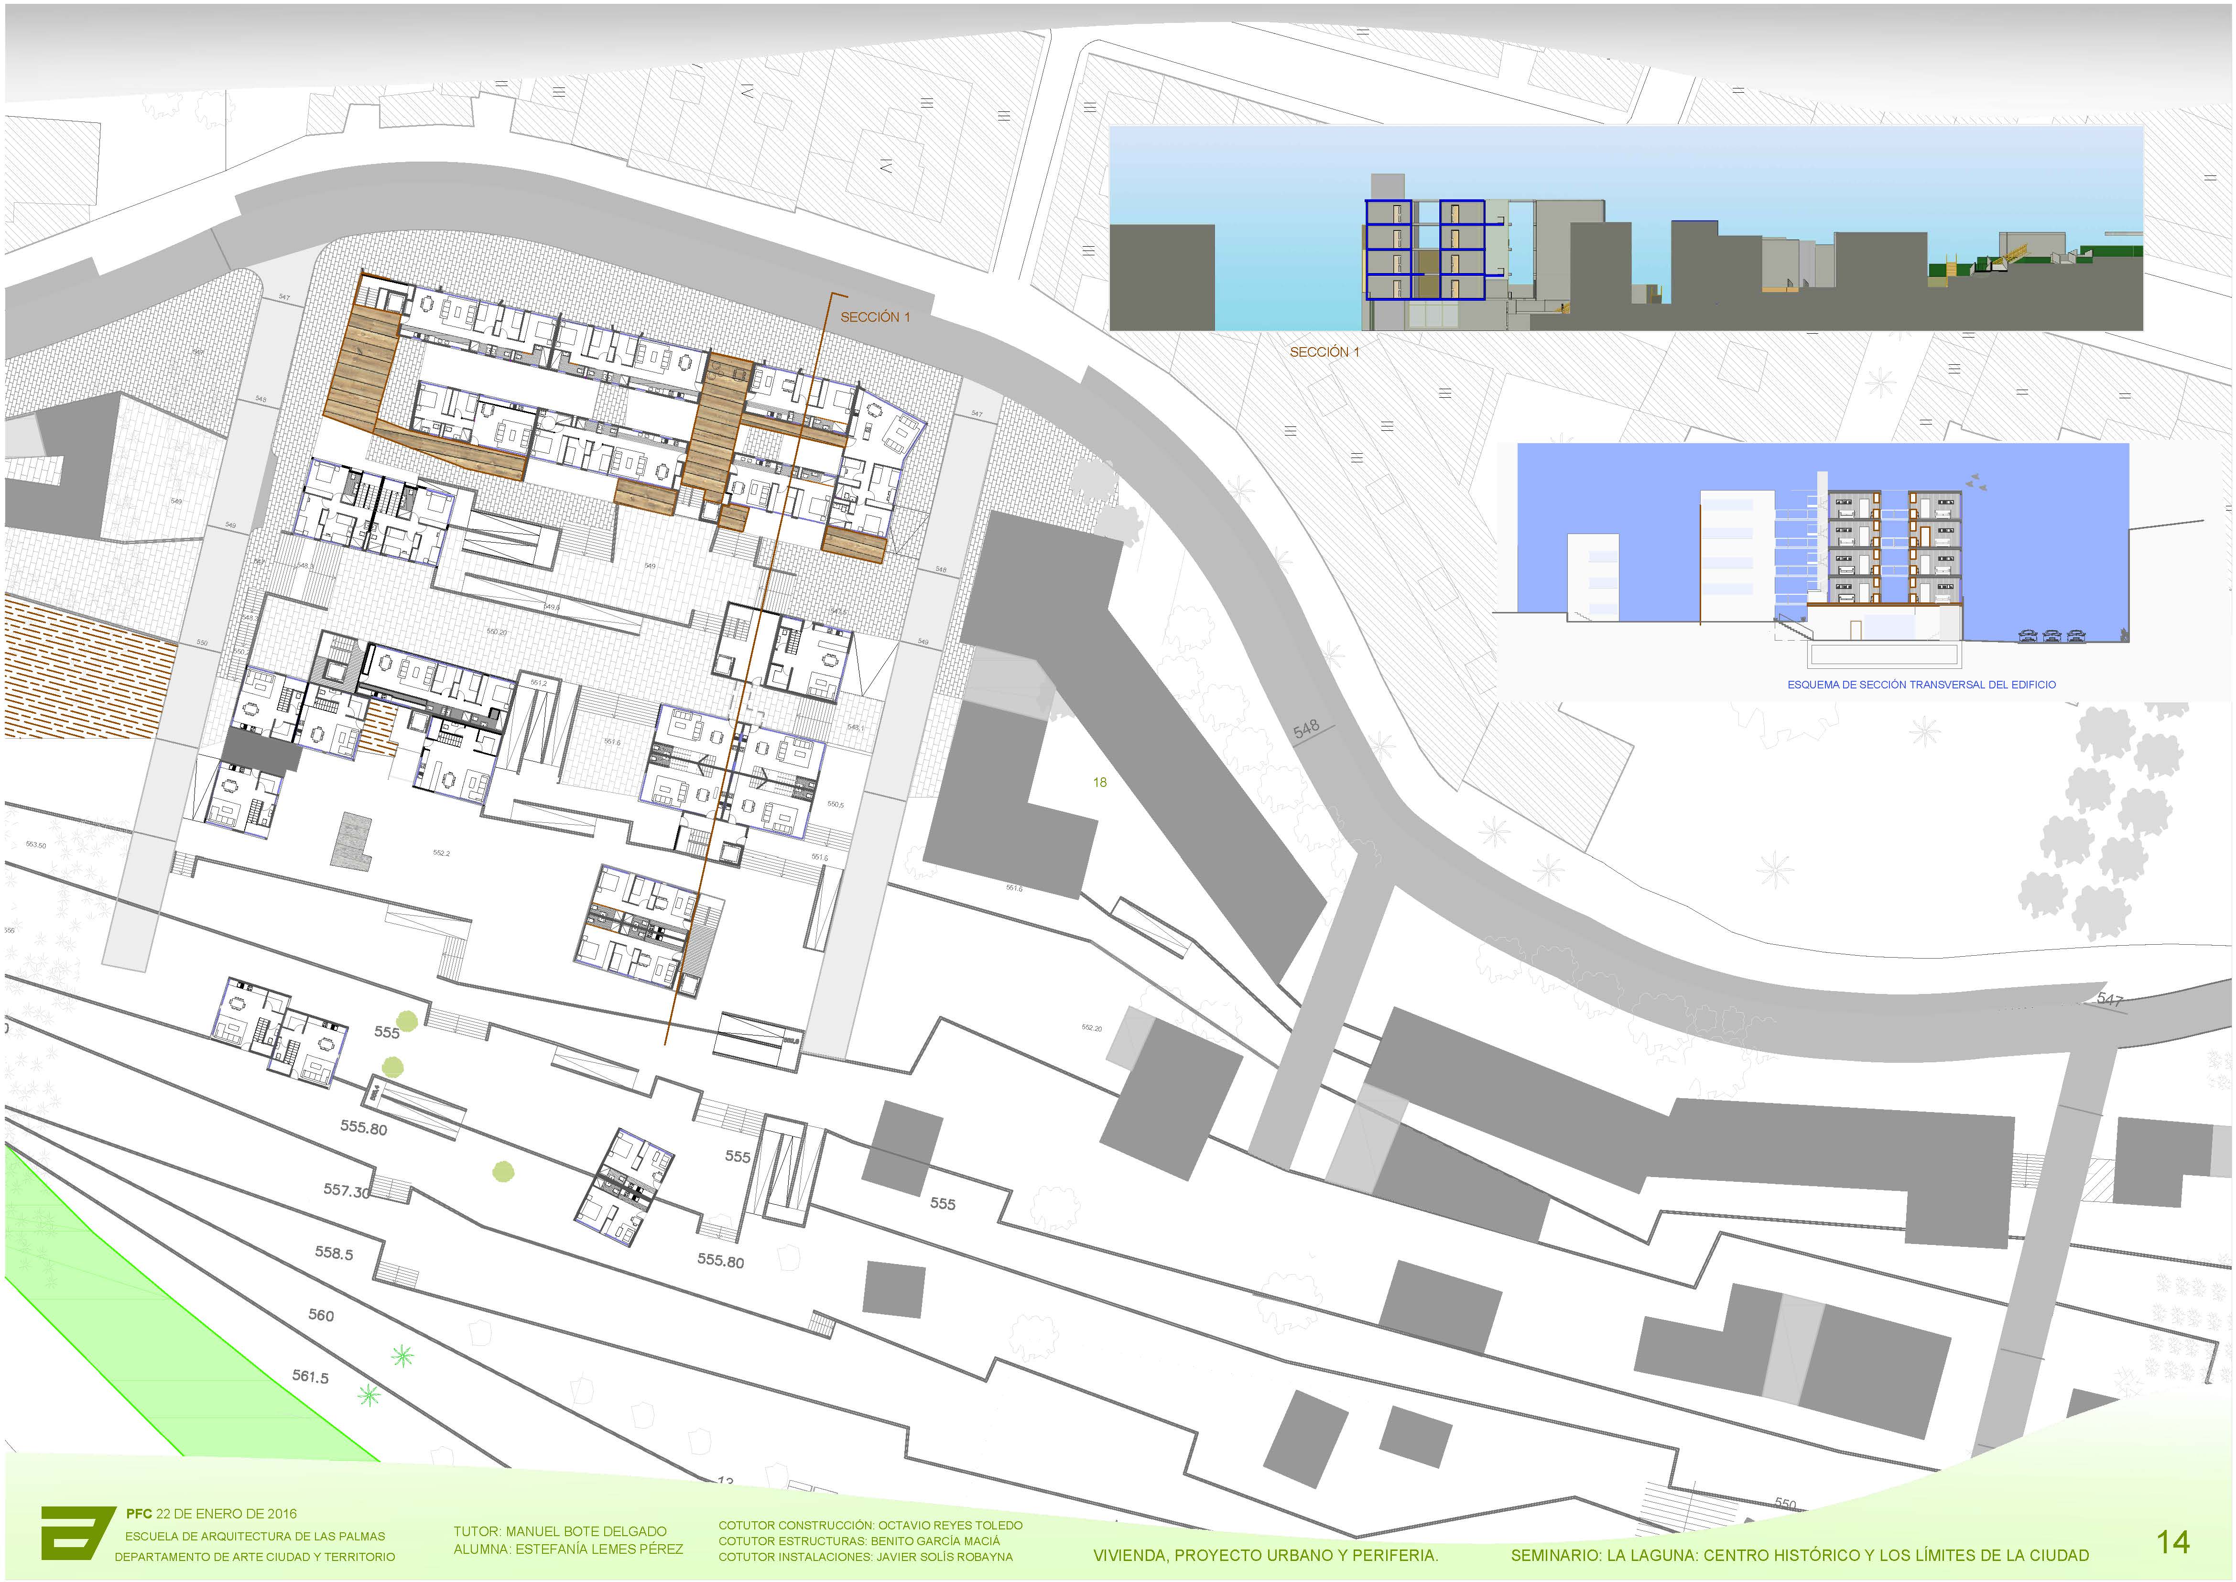
Task: Click the 548 contour elevation label
Action: coord(1306,728)
